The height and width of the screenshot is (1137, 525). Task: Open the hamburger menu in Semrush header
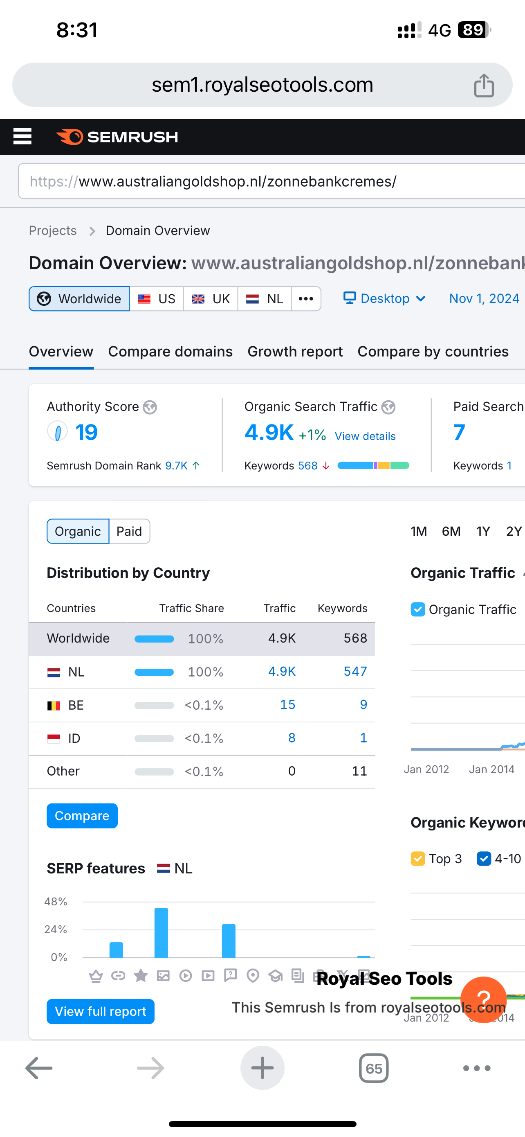coord(22,136)
